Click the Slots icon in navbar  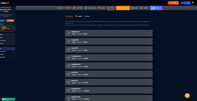pos(66,8)
